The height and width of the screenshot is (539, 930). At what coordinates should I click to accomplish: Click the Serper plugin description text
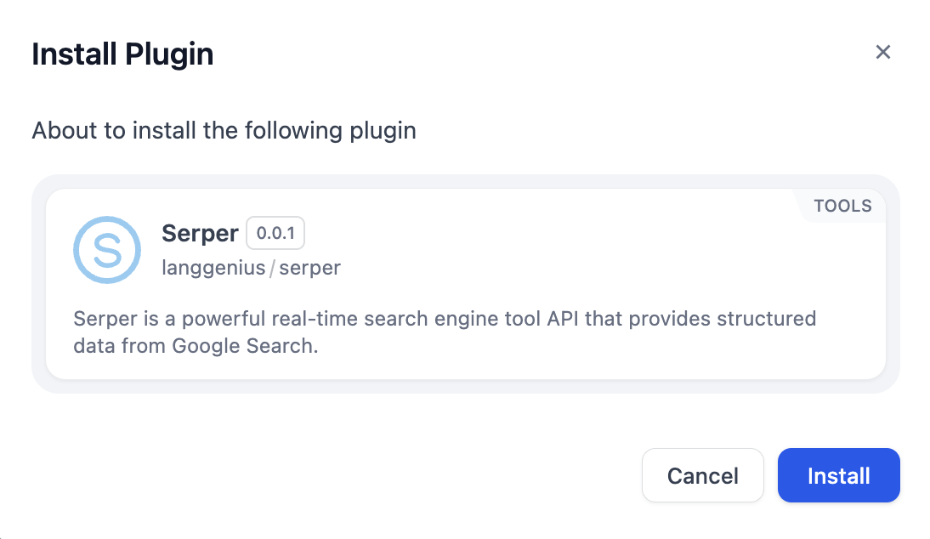coord(444,332)
